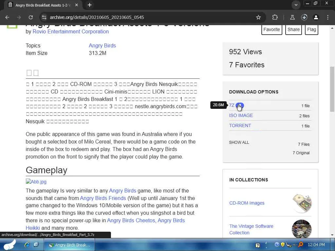Click the Favorite button

pos(272,29)
